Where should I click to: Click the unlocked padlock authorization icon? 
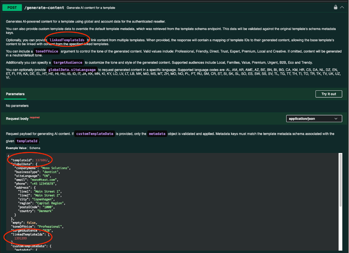click(x=335, y=7)
